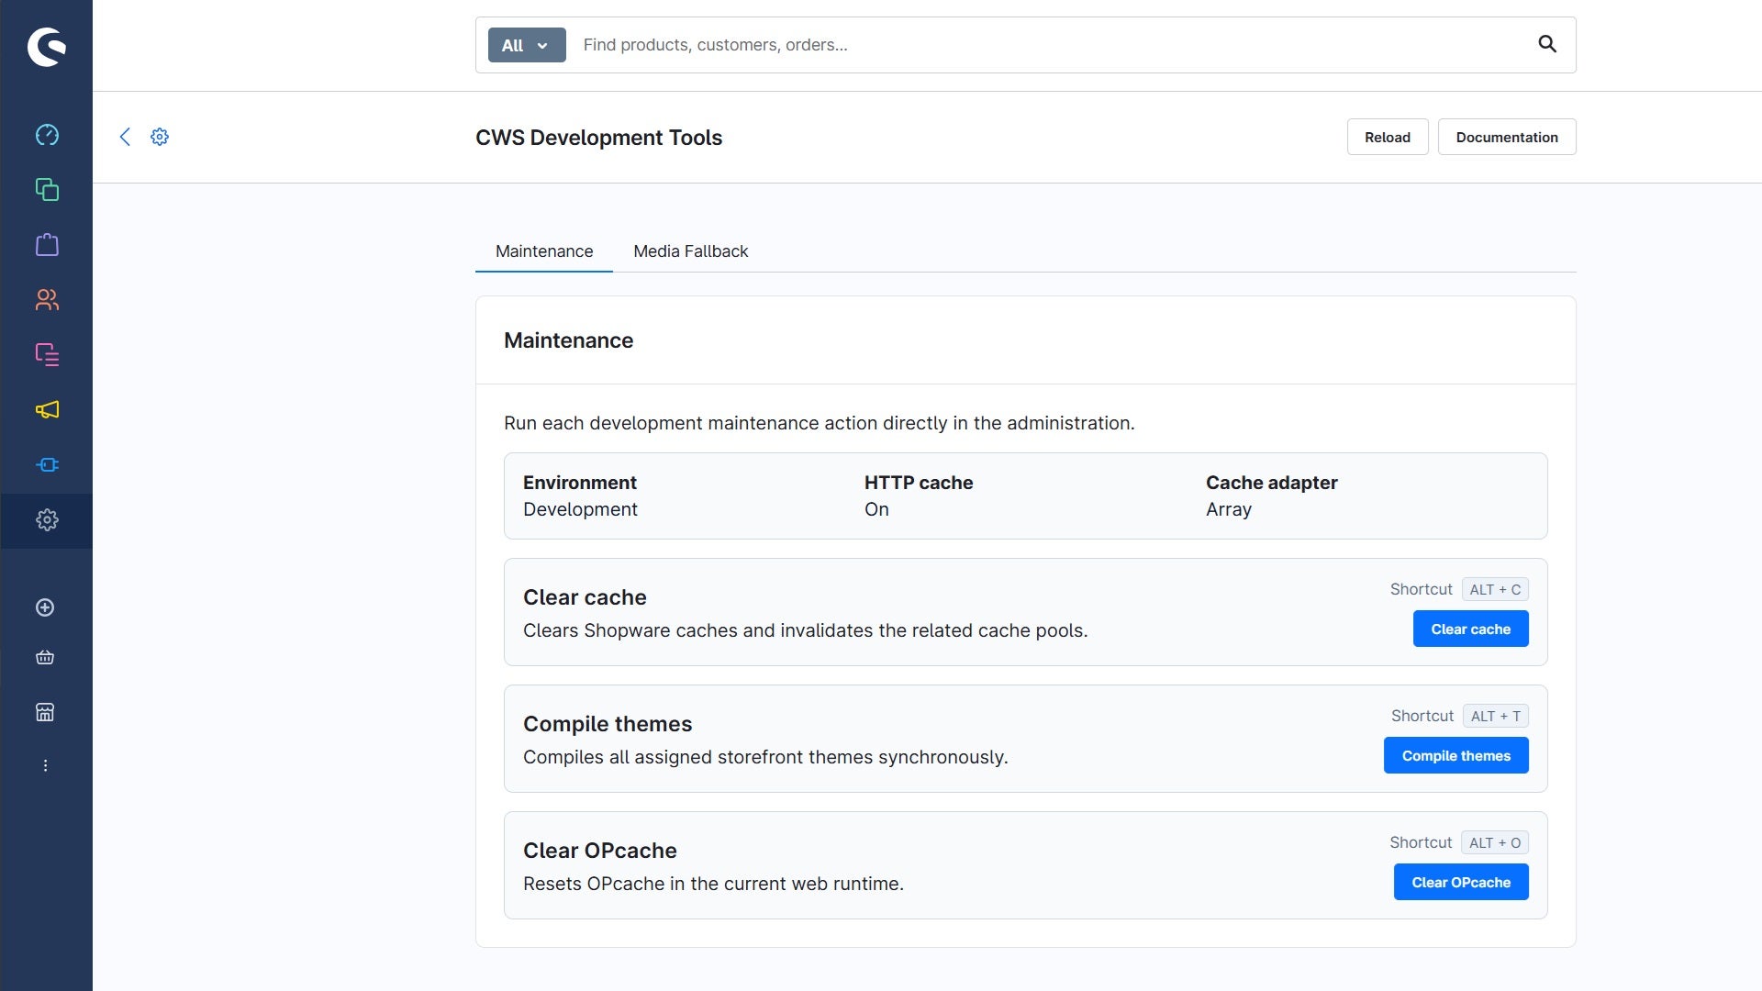Select the HTTP cache On value
This screenshot has height=991, width=1762.
[876, 509]
